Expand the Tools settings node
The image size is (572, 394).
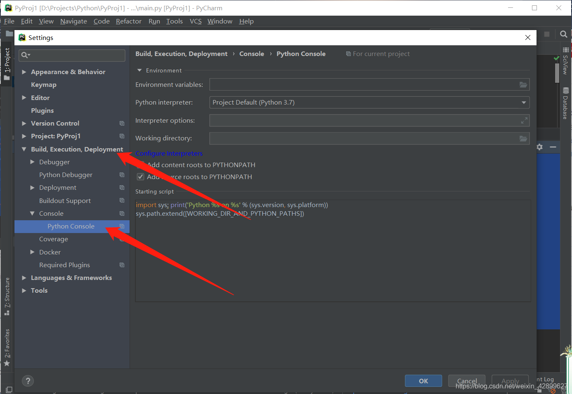click(x=24, y=291)
